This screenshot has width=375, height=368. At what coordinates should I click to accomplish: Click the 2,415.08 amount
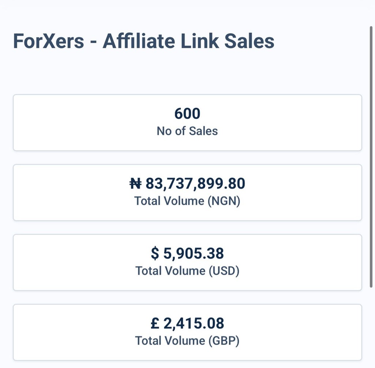click(x=194, y=323)
